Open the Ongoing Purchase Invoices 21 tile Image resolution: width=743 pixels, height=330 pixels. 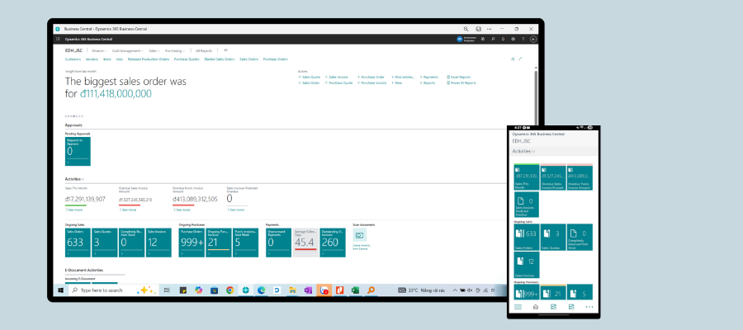[219, 243]
